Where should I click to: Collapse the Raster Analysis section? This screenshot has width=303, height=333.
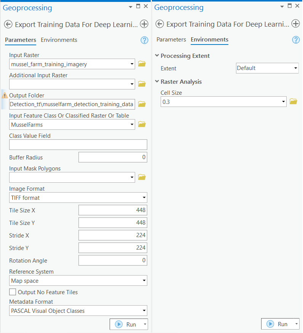157,81
